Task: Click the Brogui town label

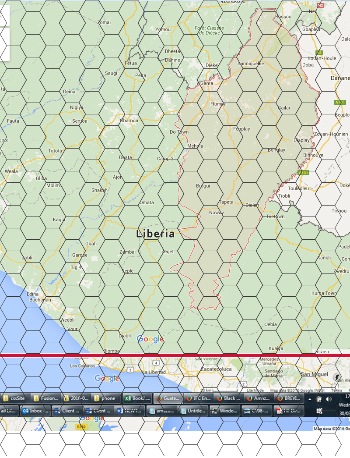Action: pyautogui.click(x=203, y=186)
